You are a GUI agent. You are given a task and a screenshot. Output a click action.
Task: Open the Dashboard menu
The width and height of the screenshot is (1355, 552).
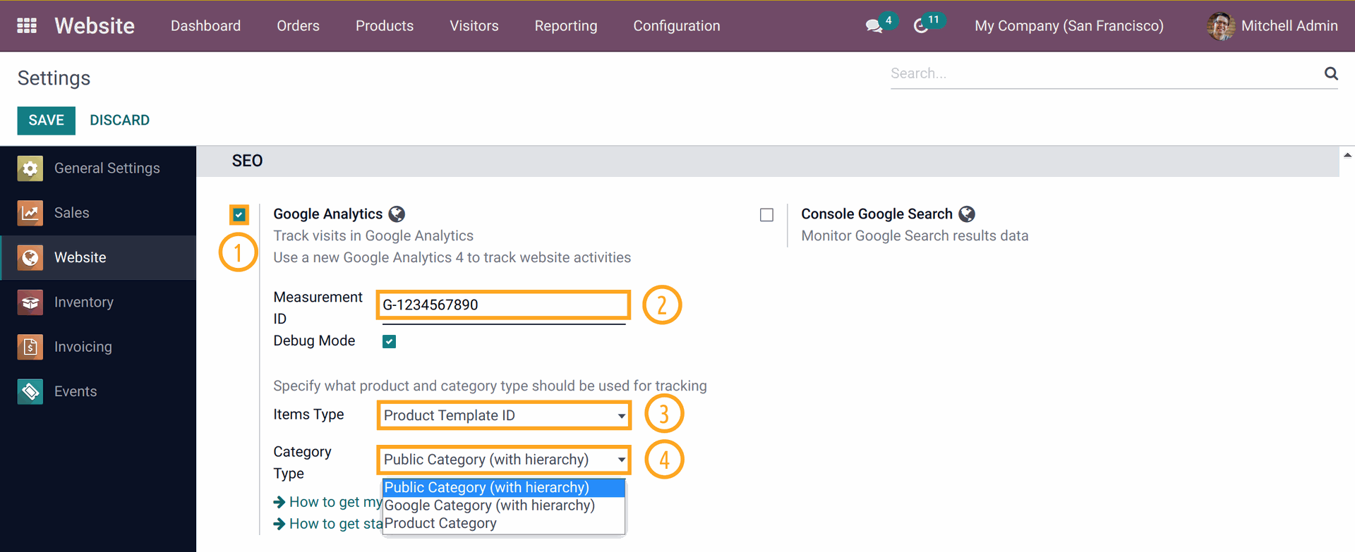(x=205, y=26)
